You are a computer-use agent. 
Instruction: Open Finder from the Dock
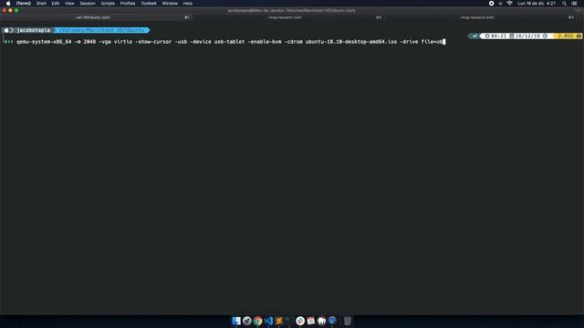pos(236,321)
